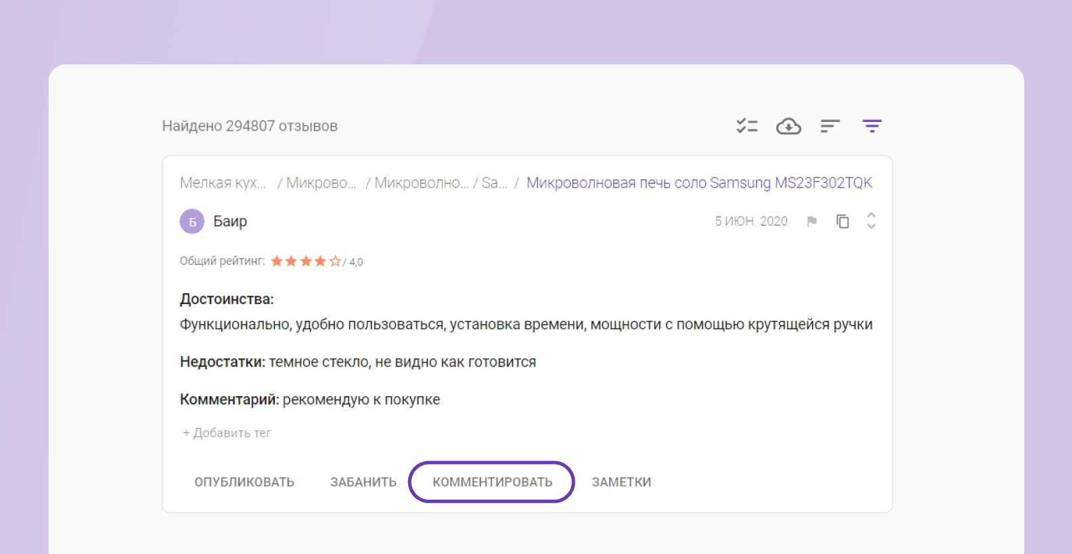Screen dimensions: 1072x554
Task: Open the 'Sa...' brand breadcrumb
Action: (494, 183)
